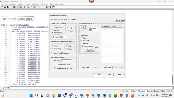Viewport: 174px width, 98px height.
Task: Expand the Command line history dropdown
Action: (173, 88)
